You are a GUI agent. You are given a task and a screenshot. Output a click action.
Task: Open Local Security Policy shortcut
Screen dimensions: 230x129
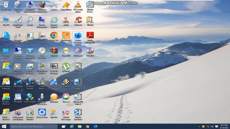(42, 83)
